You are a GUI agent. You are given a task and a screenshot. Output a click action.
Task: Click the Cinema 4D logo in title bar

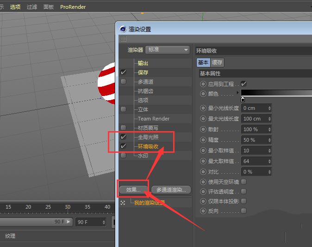pyautogui.click(x=123, y=29)
